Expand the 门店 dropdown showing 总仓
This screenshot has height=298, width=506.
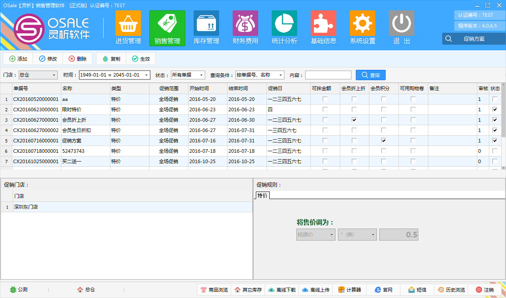(54, 75)
